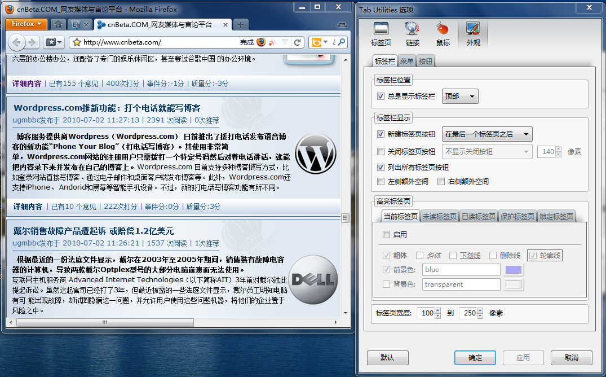Select the 标签页 category in Tab Utilities

coord(381,34)
